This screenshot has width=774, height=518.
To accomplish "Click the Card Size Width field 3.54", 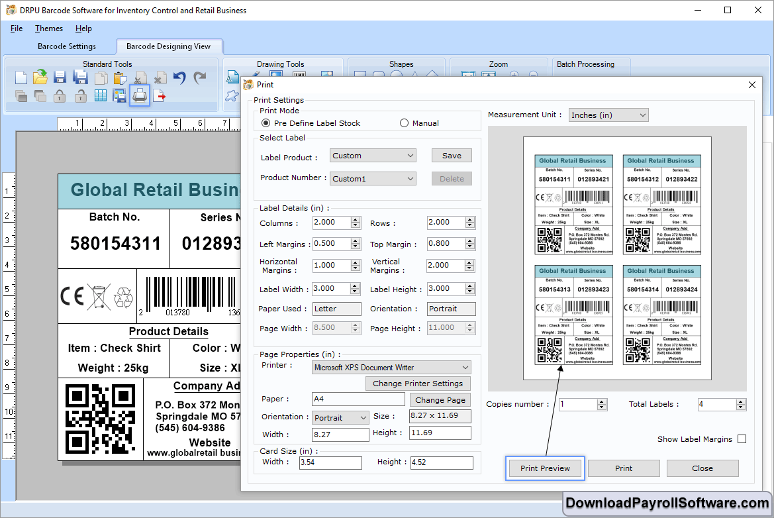I will pyautogui.click(x=331, y=463).
